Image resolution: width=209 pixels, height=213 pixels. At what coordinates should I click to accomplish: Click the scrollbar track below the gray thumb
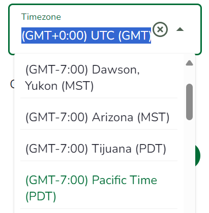[189, 166]
